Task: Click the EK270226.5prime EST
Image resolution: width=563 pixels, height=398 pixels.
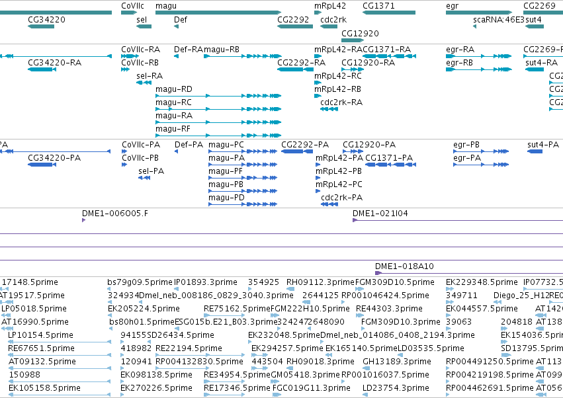Action: 122,395
